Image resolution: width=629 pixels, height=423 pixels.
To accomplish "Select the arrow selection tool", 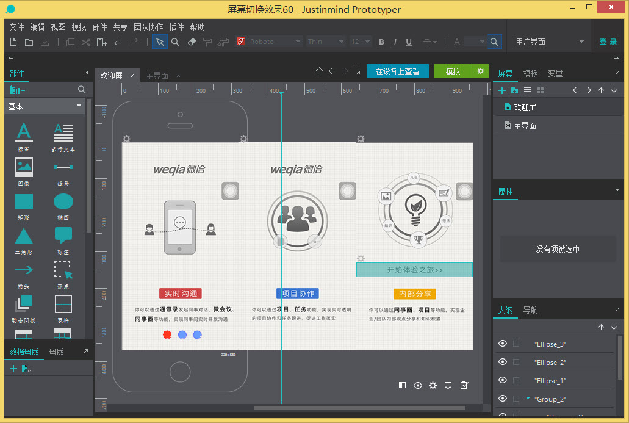I will [x=160, y=42].
